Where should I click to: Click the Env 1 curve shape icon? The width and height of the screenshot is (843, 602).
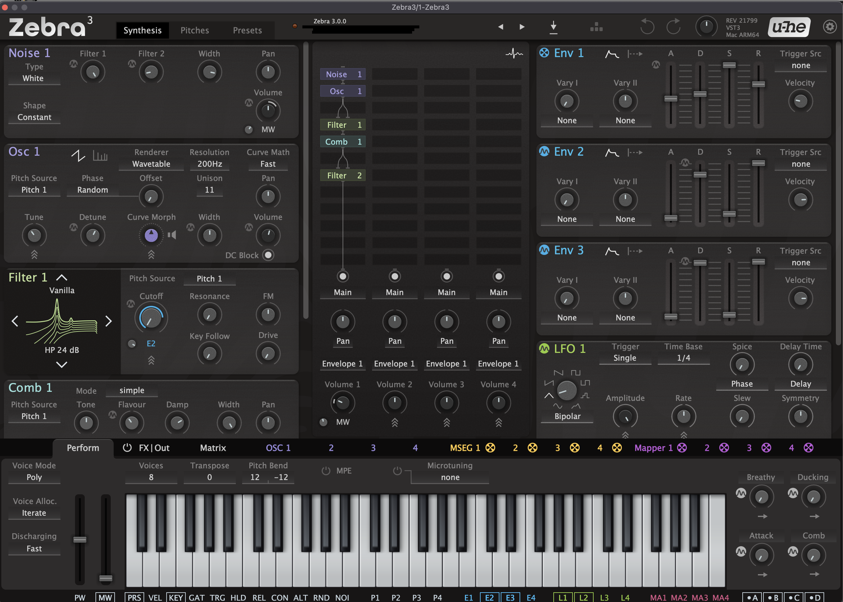click(x=612, y=54)
